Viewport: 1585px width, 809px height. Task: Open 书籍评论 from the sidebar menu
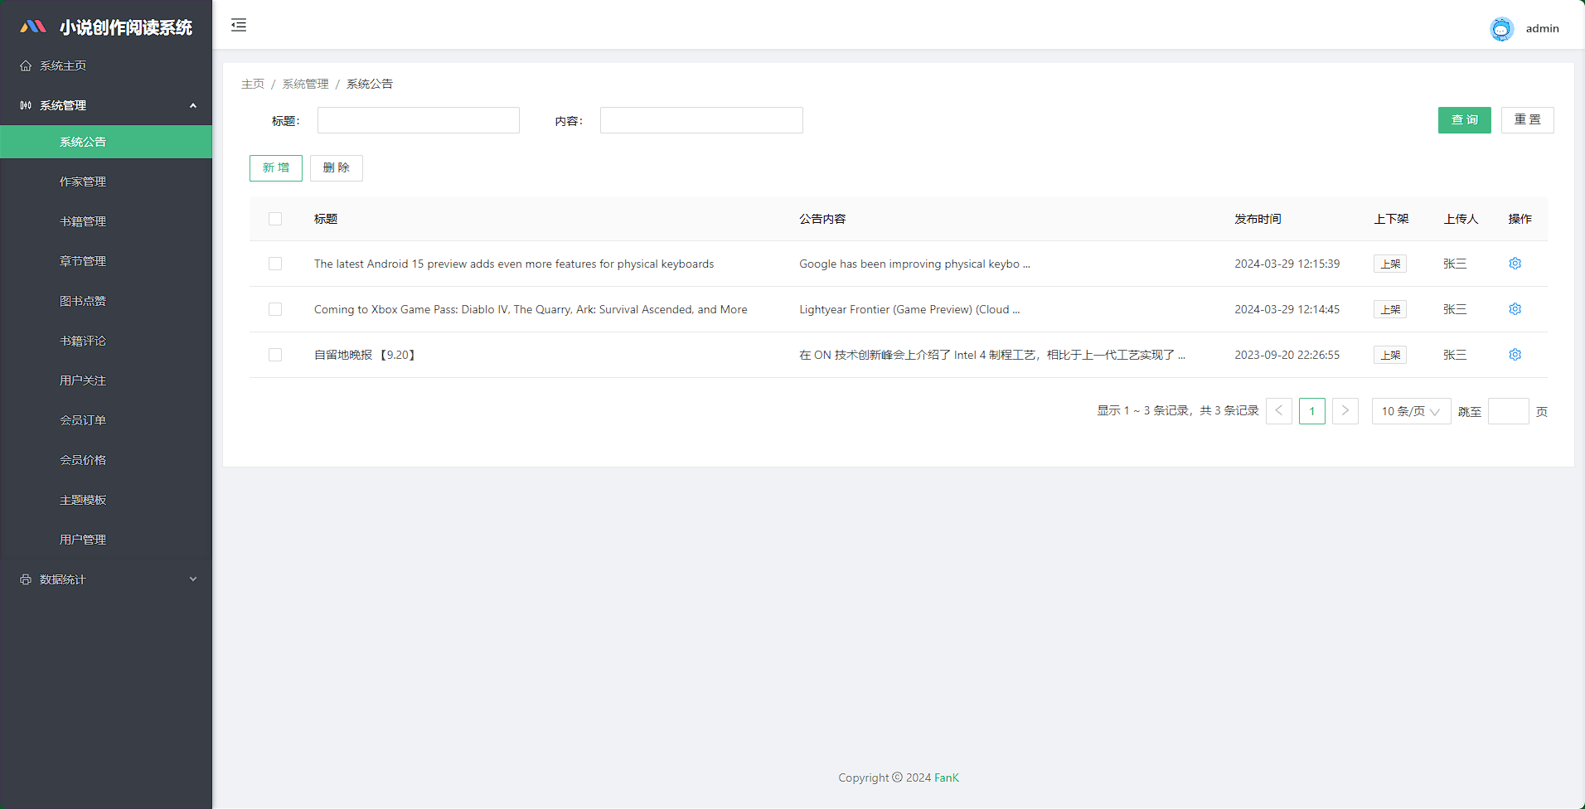(83, 340)
